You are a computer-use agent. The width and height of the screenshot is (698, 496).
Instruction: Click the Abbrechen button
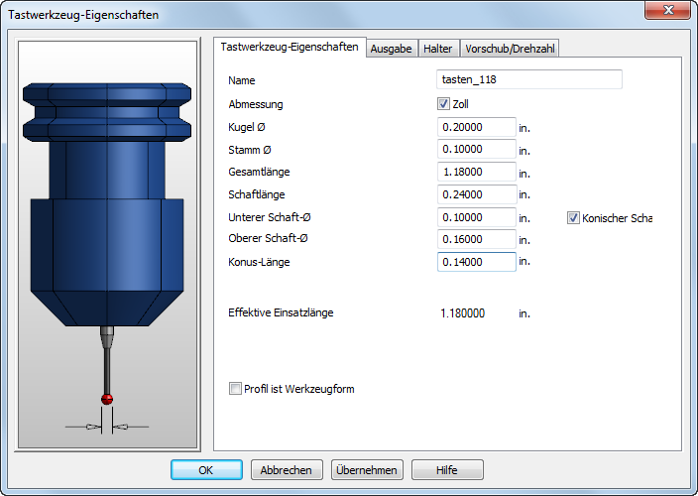tap(287, 470)
